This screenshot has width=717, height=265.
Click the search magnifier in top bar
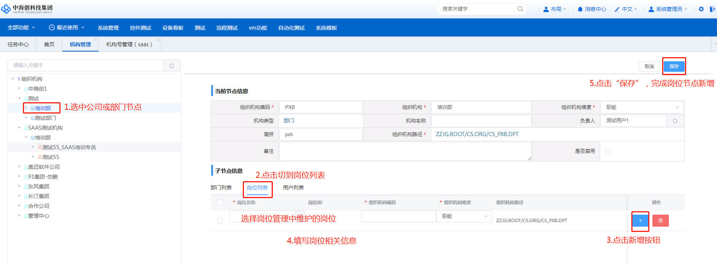(x=520, y=9)
